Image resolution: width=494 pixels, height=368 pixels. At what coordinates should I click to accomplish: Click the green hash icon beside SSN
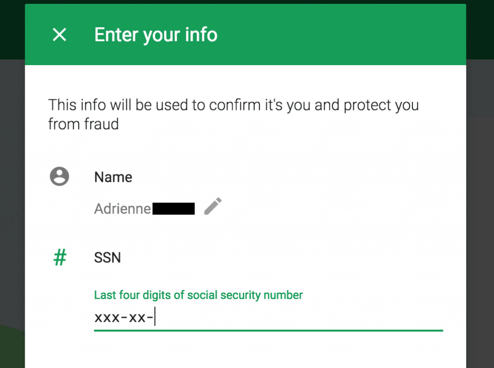59,258
